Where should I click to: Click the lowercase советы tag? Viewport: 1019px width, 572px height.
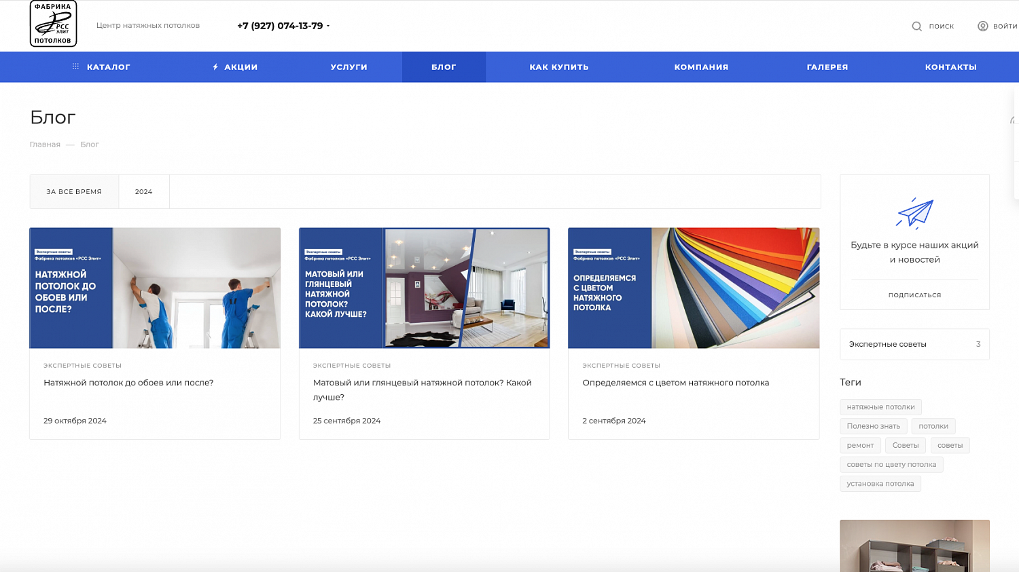[950, 445]
